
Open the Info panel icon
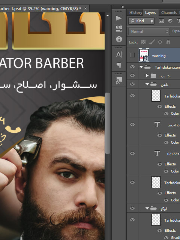(119, 39)
